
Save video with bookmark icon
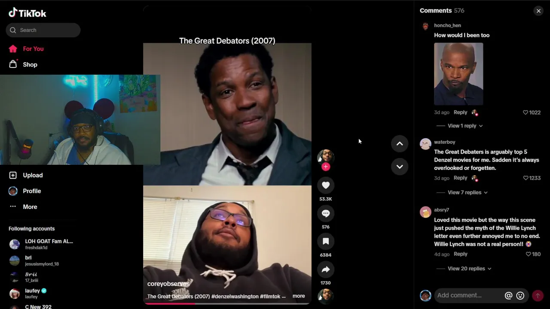(326, 241)
